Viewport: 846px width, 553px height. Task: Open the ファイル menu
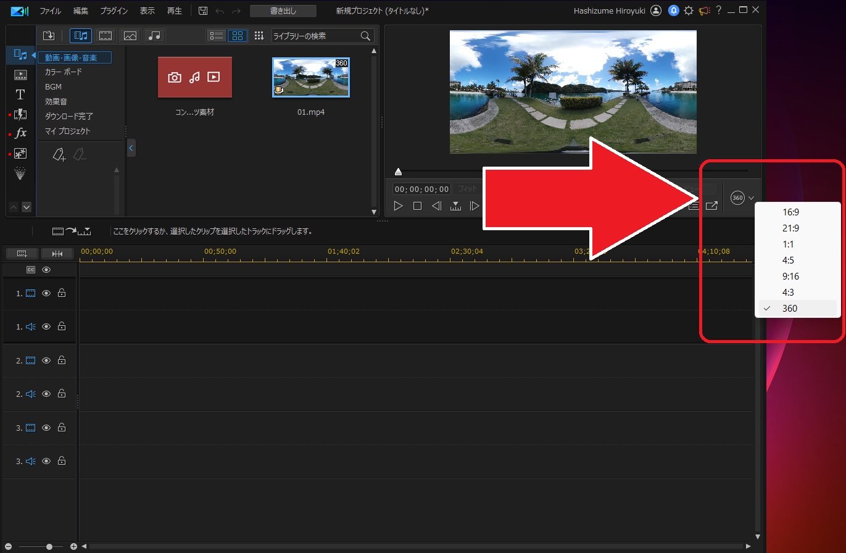[x=50, y=11]
